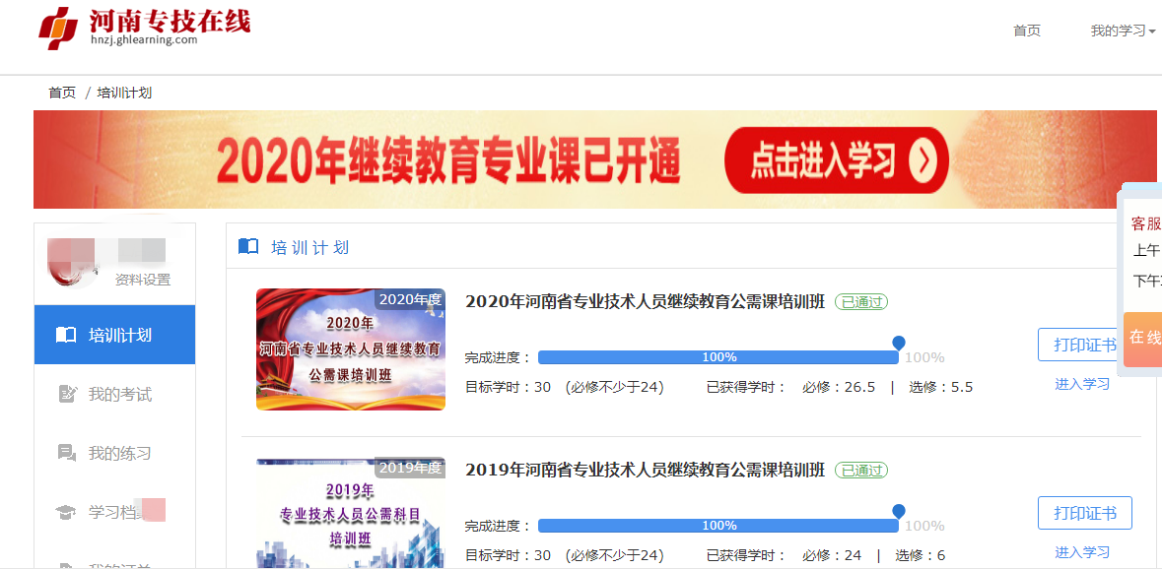This screenshot has width=1162, height=569.
Task: Open the 2019年度 course thumbnail
Action: pos(350,513)
